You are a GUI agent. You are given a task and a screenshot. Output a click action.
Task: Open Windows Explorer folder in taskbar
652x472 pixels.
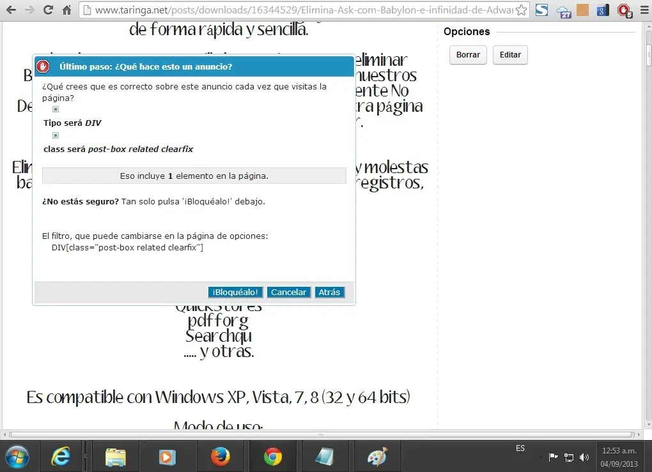115,457
